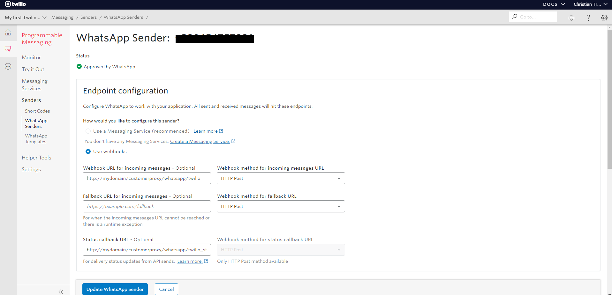Click the fallback URL input field
This screenshot has width=612, height=295.
pyautogui.click(x=147, y=206)
